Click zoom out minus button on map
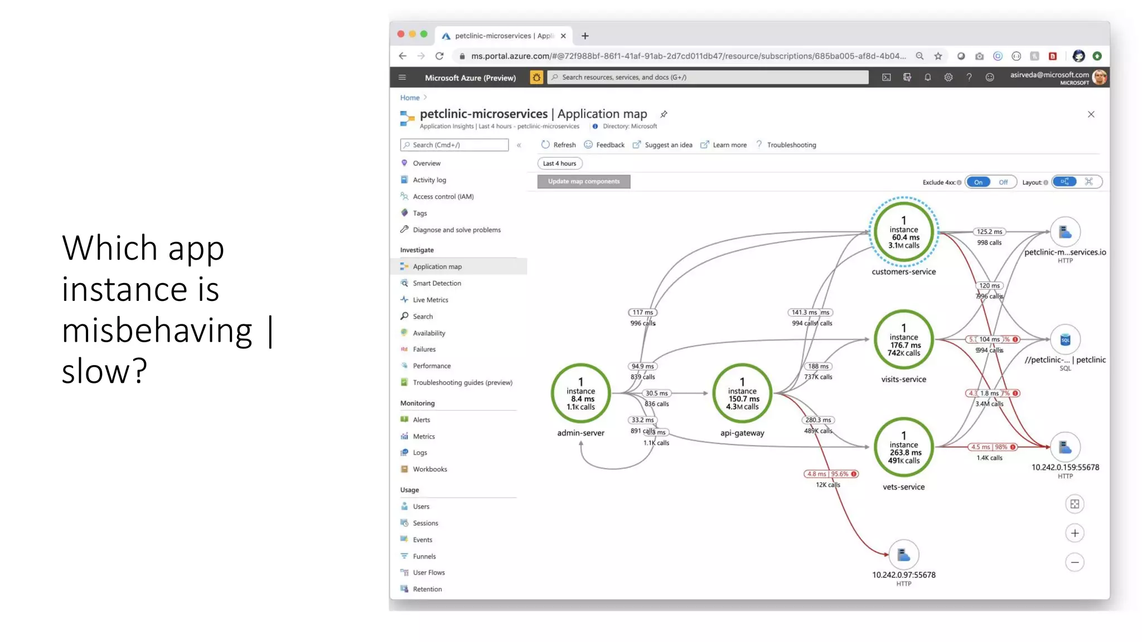The width and height of the screenshot is (1142, 642). tap(1075, 562)
